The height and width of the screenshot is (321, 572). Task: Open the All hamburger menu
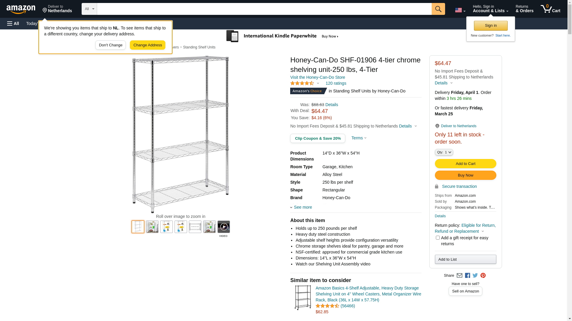tap(13, 23)
